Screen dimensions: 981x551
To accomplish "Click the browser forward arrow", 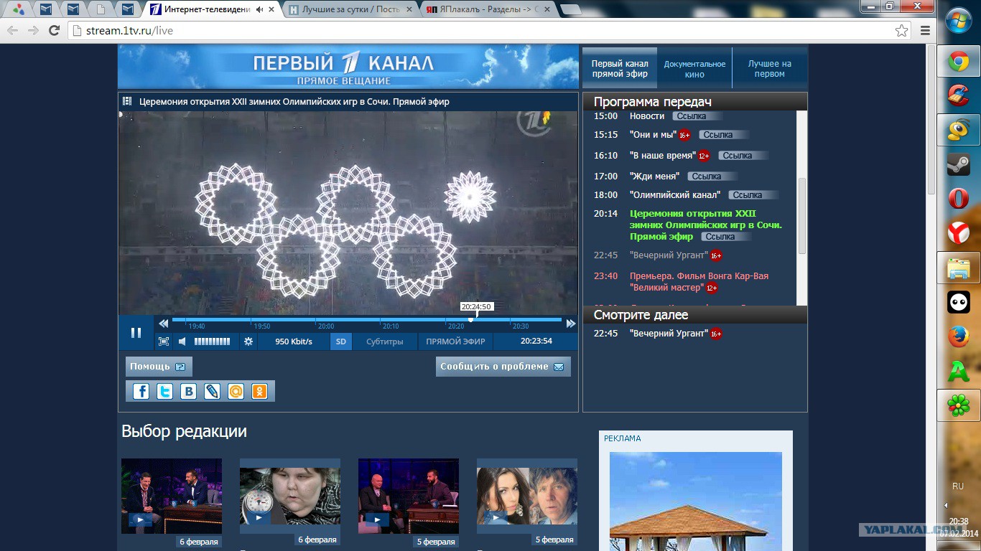I will point(33,30).
